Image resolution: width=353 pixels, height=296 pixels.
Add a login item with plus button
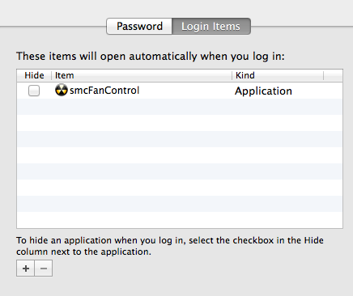(26, 269)
